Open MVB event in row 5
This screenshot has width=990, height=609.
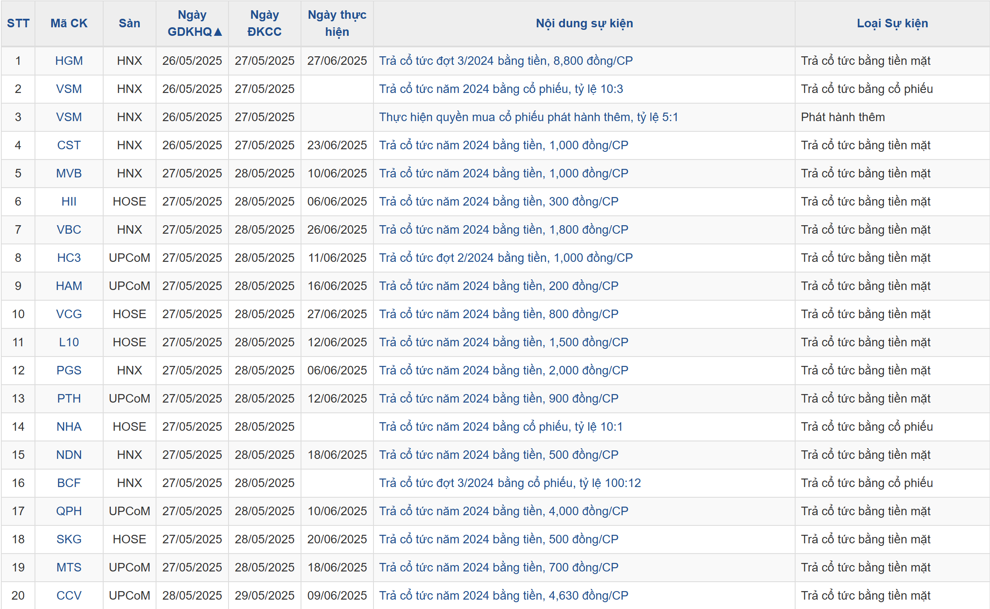(x=504, y=174)
